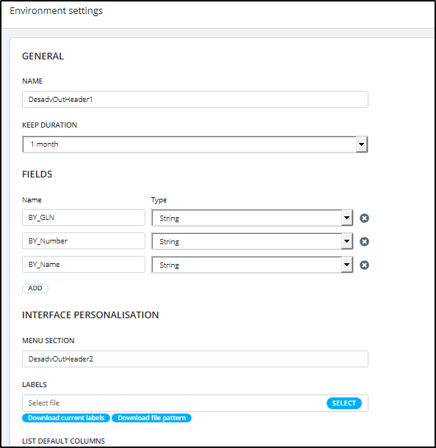436x448 pixels.
Task: Focus the Name field containing DesadvOutHeader1
Action: (195, 100)
